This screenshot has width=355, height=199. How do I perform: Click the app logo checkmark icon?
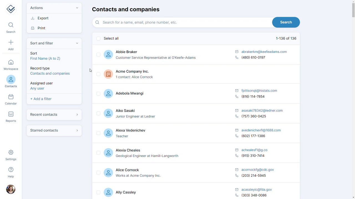click(x=11, y=9)
